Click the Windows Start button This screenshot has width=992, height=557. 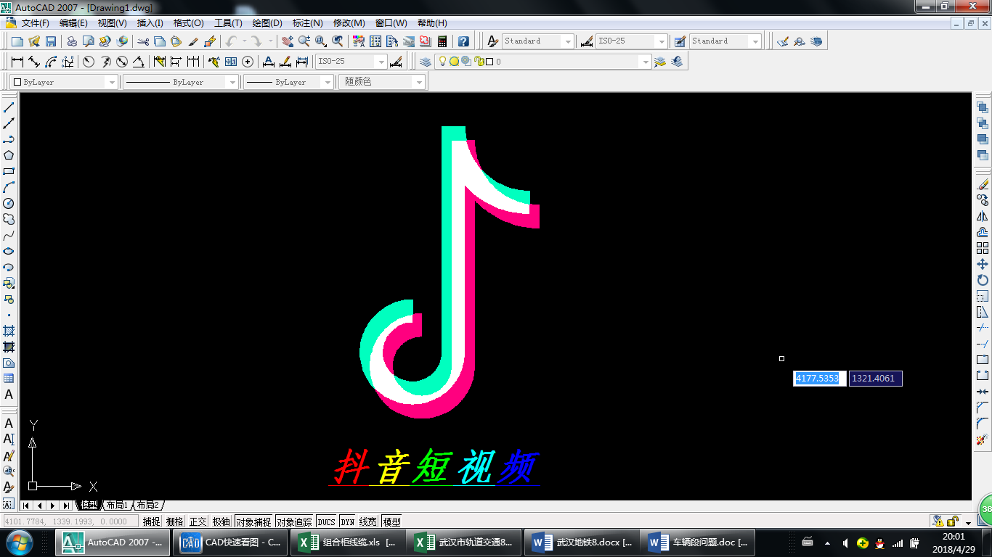18,542
